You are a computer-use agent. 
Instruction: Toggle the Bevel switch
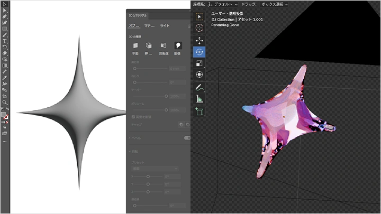click(x=187, y=138)
